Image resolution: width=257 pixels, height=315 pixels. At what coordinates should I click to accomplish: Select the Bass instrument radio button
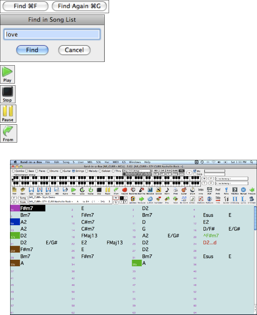[x=27, y=171]
